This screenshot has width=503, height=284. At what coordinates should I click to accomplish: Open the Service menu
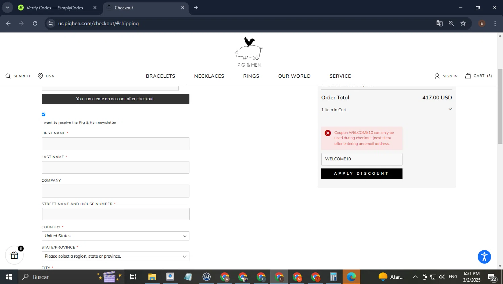[x=340, y=76]
